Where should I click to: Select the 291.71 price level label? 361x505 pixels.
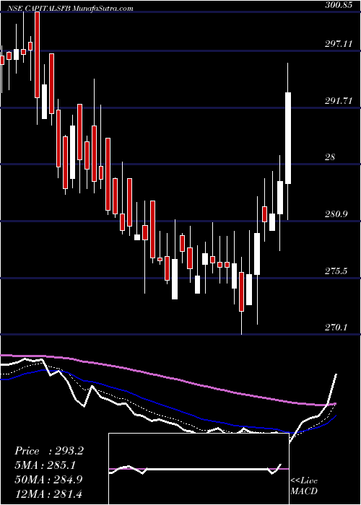tap(338, 101)
